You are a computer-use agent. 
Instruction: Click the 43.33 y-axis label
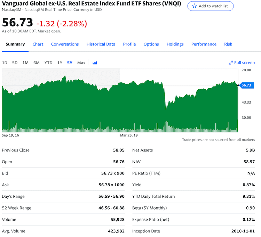click(246, 103)
